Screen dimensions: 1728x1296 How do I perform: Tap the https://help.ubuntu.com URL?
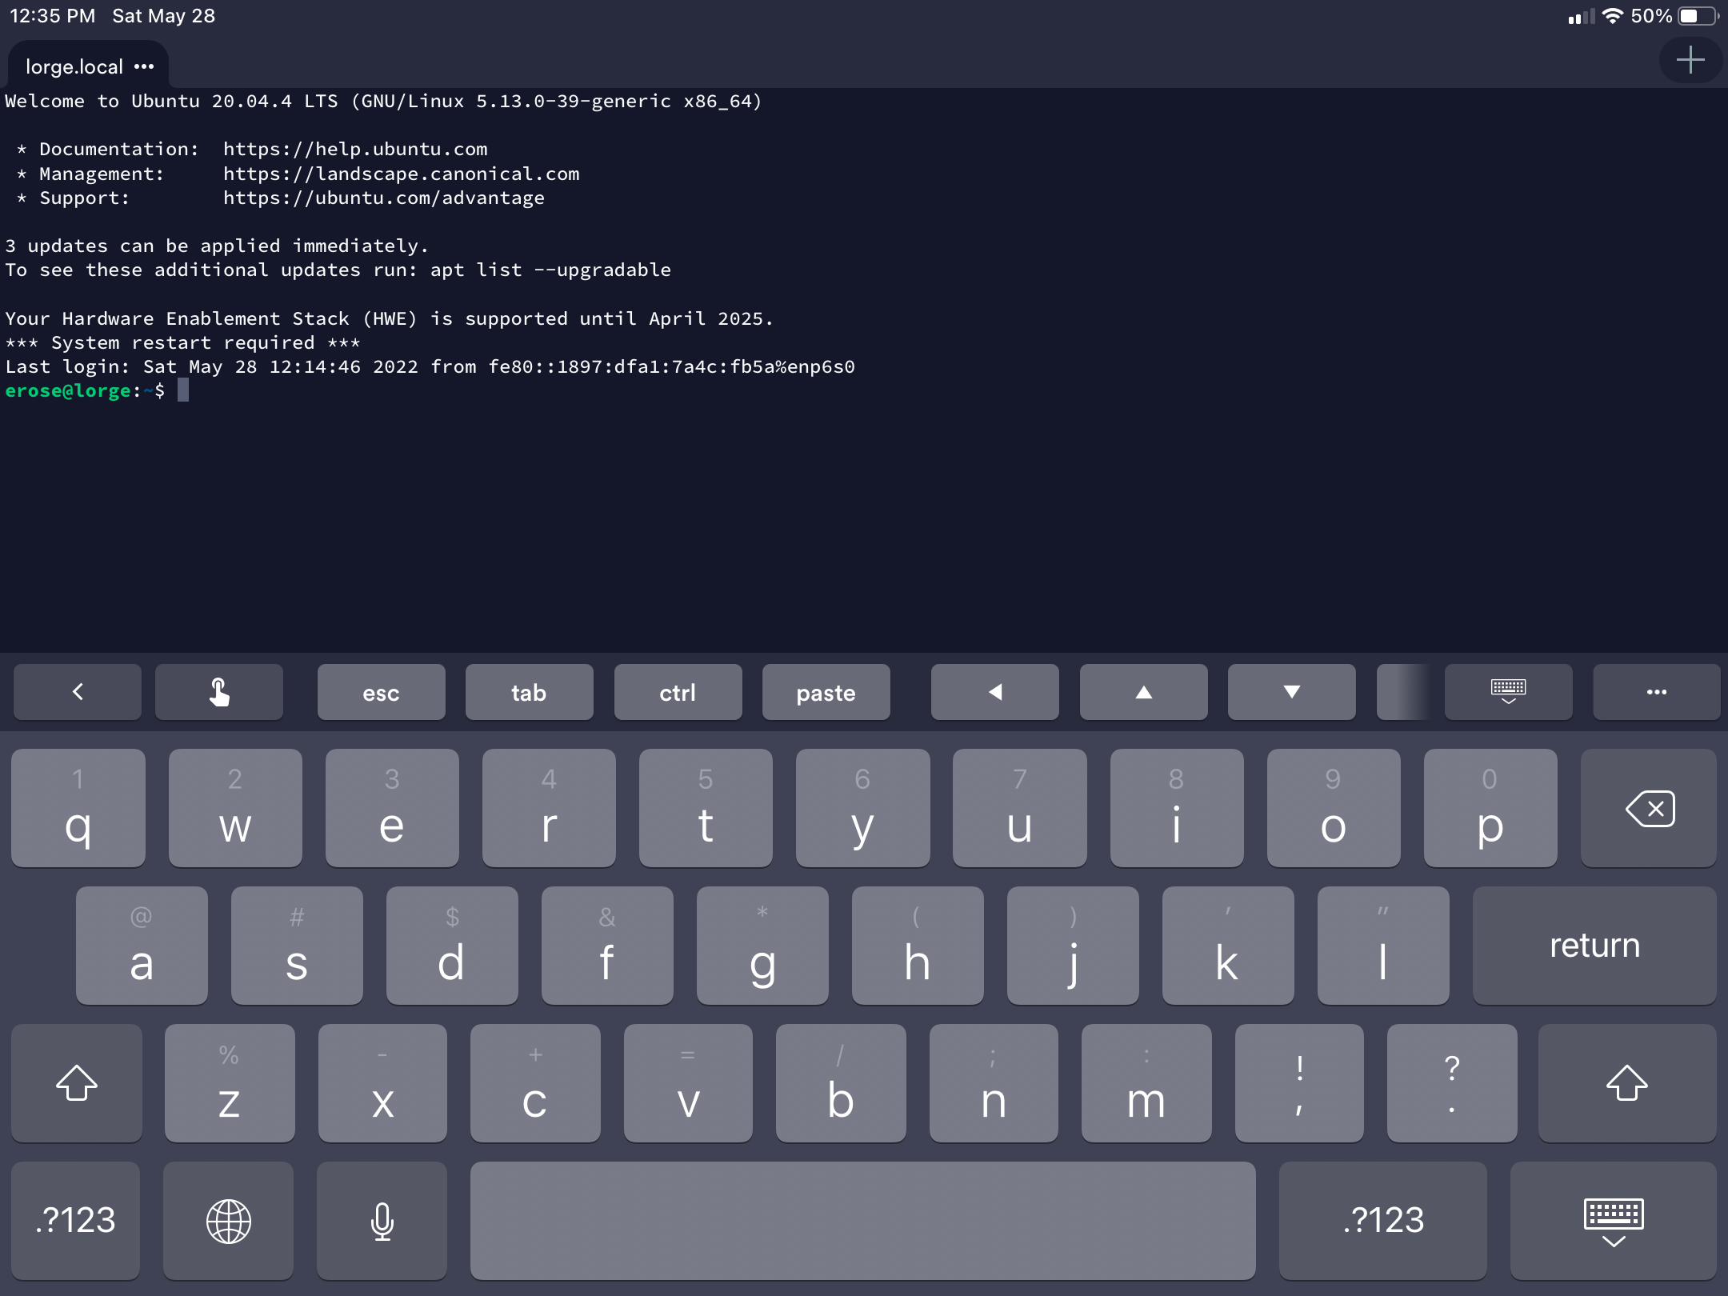(x=355, y=150)
